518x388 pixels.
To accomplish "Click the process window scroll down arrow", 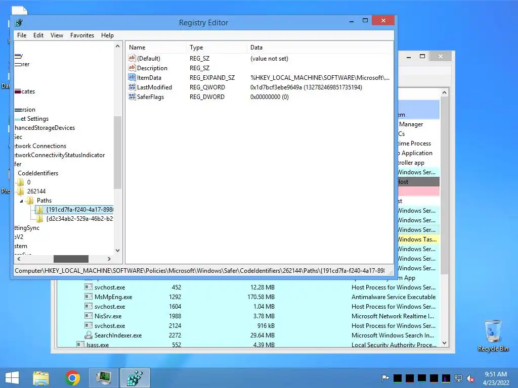I will point(444,343).
